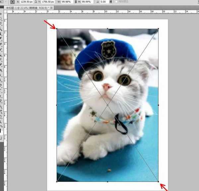Image resolution: width=199 pixels, height=191 pixels.
Task: Click the ruler origin corner box
Action: [5, 11]
